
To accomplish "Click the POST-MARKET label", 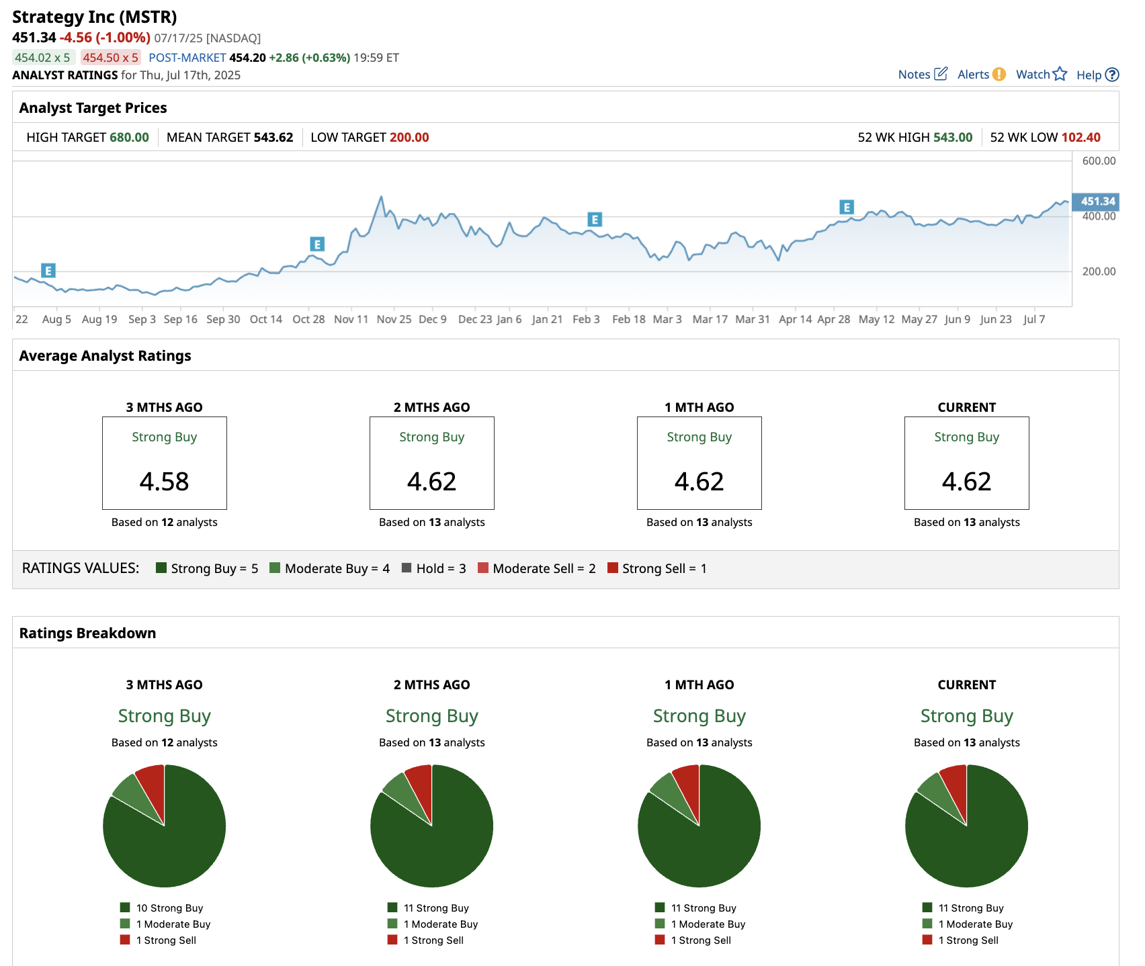I will pyautogui.click(x=187, y=57).
